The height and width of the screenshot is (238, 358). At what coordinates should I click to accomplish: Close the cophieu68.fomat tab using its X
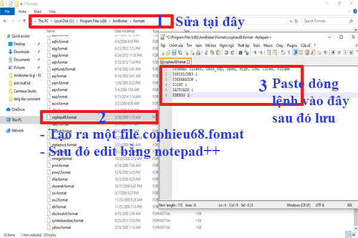click(189, 62)
